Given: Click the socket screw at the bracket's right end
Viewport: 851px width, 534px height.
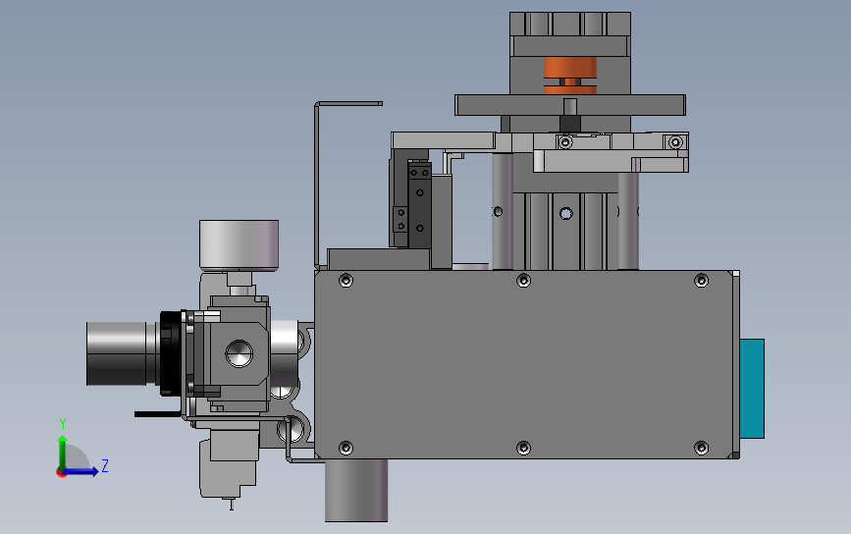Looking at the screenshot, I should coord(675,142).
